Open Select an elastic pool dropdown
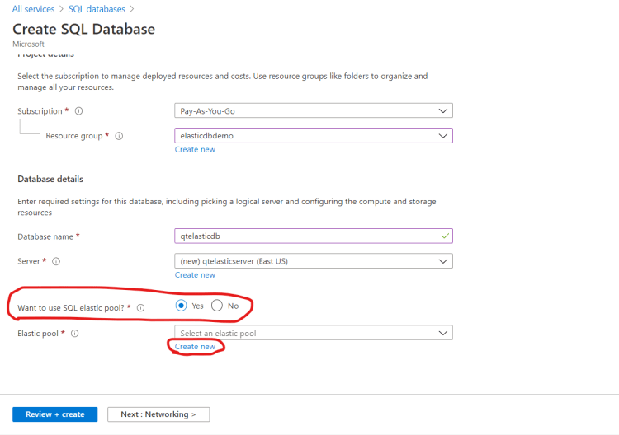Image resolution: width=619 pixels, height=435 pixels. tap(314, 333)
